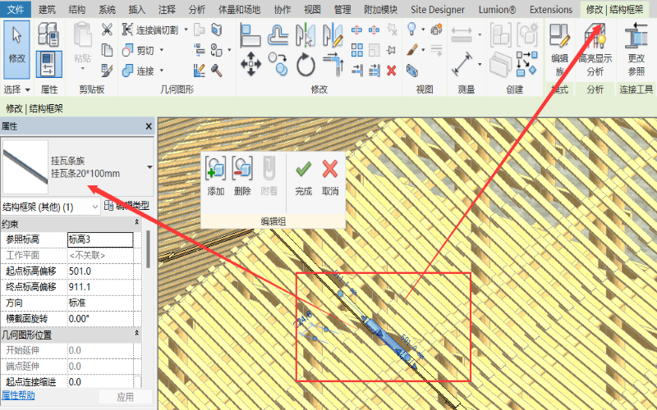
Task: Open the Hide in View lightbulb dropdown arrow
Action: (x=423, y=30)
